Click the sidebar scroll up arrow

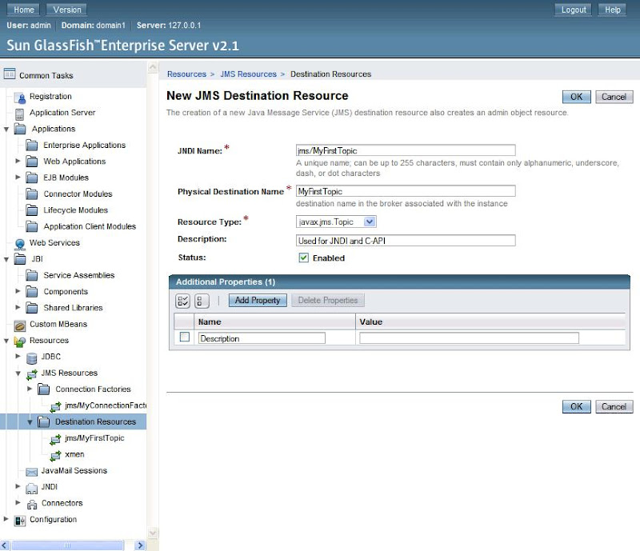point(153,67)
